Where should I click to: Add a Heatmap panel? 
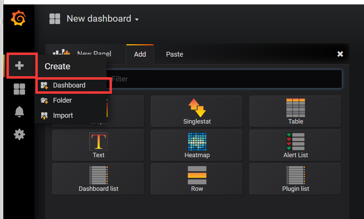click(x=197, y=145)
